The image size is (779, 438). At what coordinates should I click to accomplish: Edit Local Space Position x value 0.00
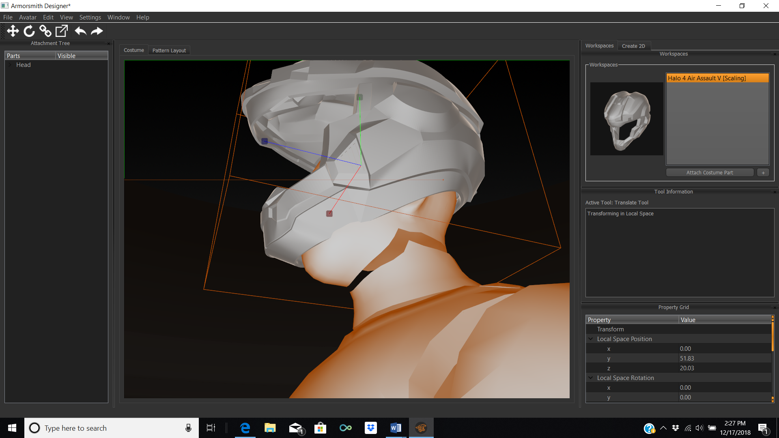click(725, 349)
